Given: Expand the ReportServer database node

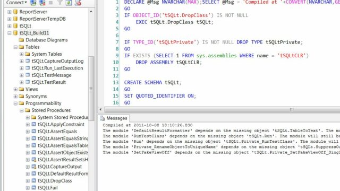Looking at the screenshot, I should click(x=10, y=12).
